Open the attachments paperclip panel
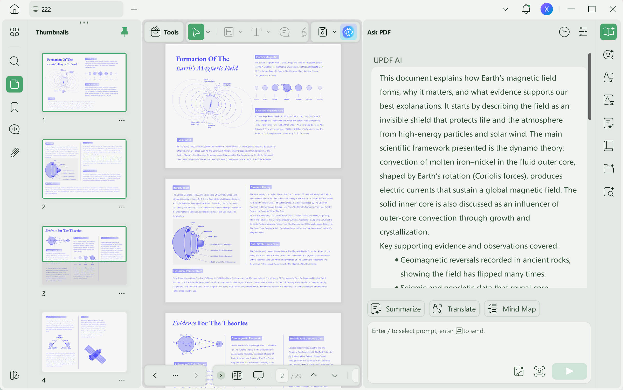623x390 pixels. [x=15, y=152]
